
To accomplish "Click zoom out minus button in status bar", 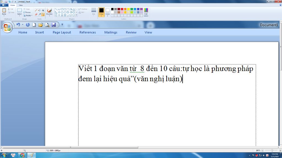I will [x=262, y=151].
